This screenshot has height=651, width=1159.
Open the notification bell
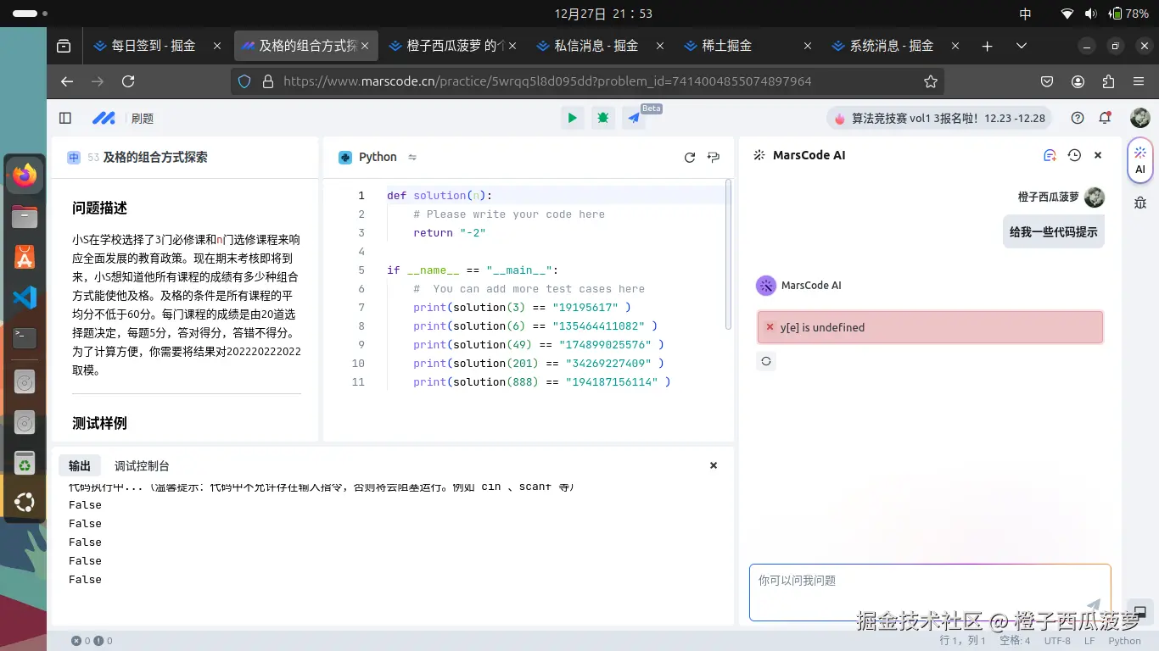1105,118
